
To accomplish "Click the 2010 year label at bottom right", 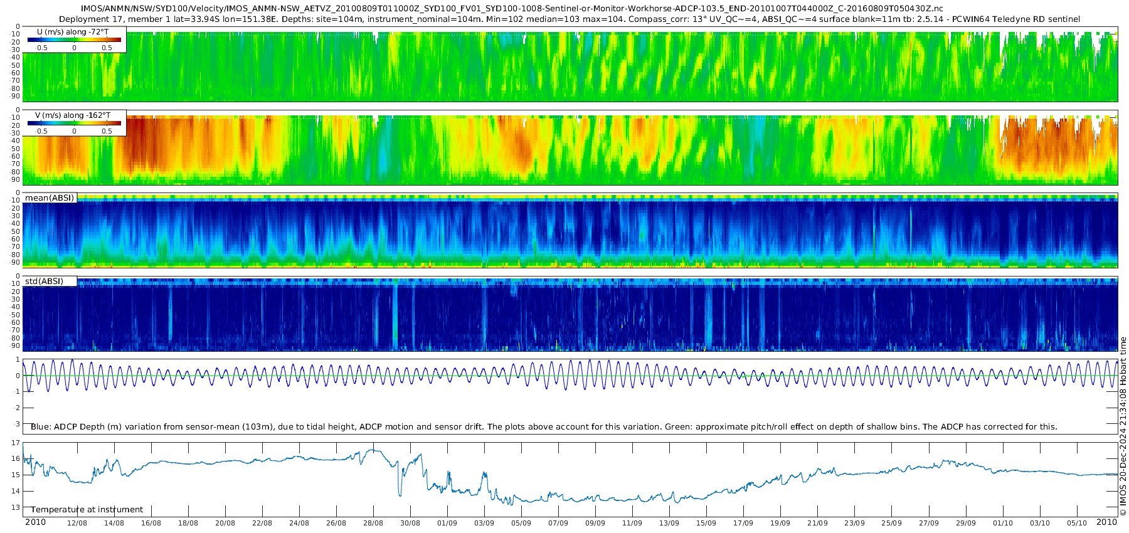I will pyautogui.click(x=1106, y=522).
